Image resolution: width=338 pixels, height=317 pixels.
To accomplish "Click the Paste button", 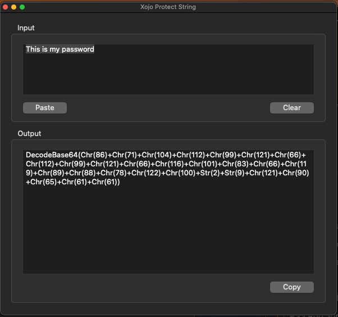I will tap(45, 108).
